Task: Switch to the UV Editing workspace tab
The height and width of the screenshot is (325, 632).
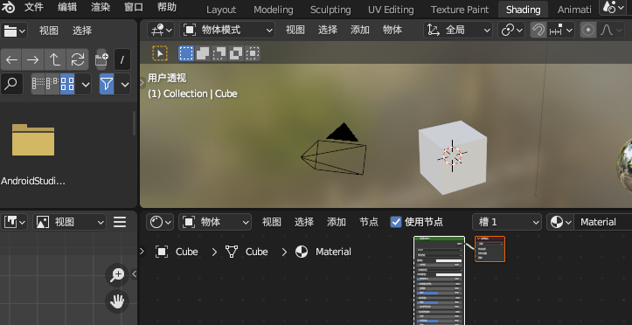Action: [x=391, y=10]
